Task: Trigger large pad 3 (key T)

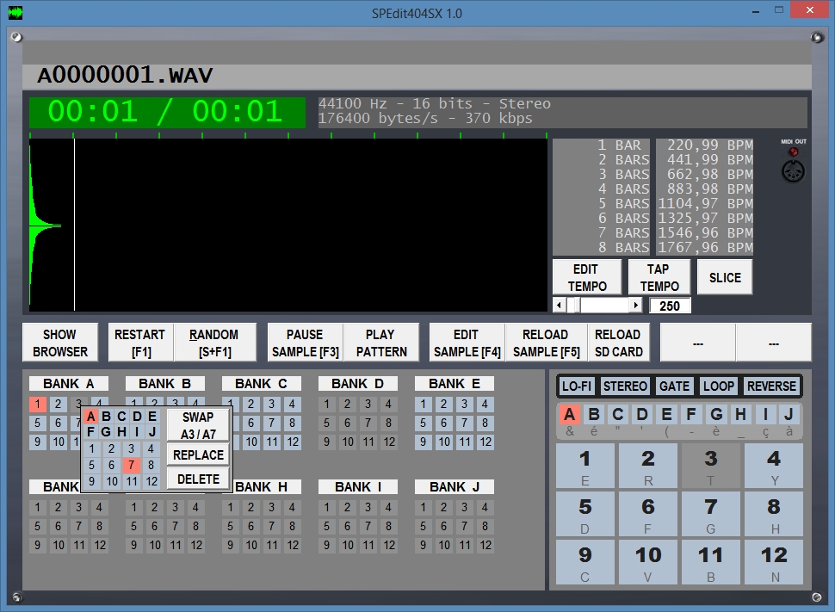Action: coord(710,467)
